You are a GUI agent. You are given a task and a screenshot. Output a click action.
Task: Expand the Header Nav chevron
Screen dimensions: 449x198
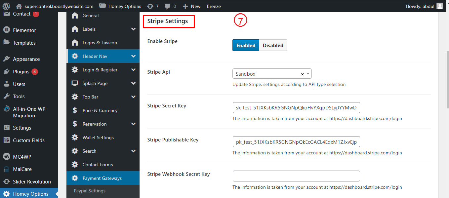(133, 56)
